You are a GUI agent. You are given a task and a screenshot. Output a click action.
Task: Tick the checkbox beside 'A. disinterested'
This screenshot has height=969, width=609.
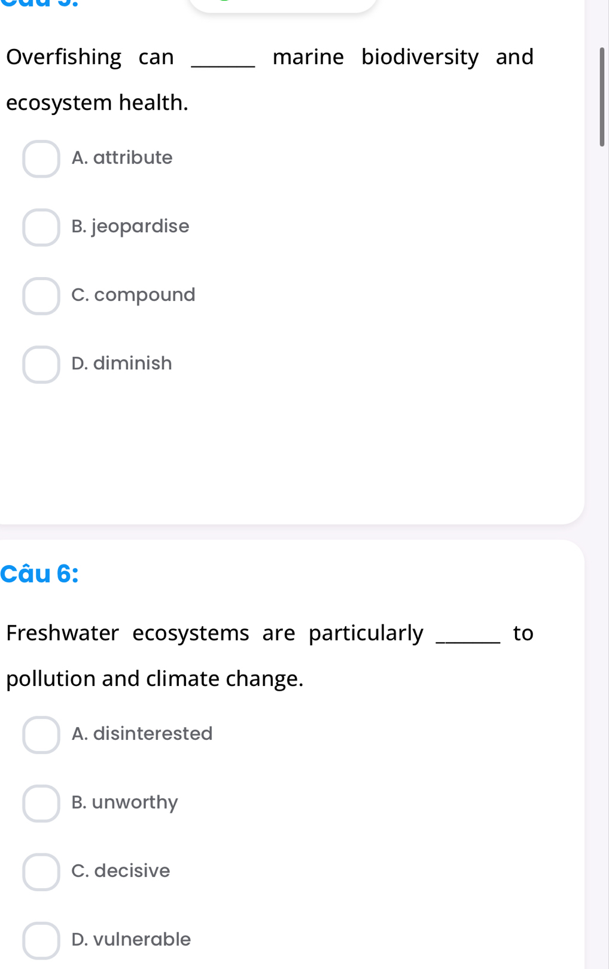pos(41,735)
